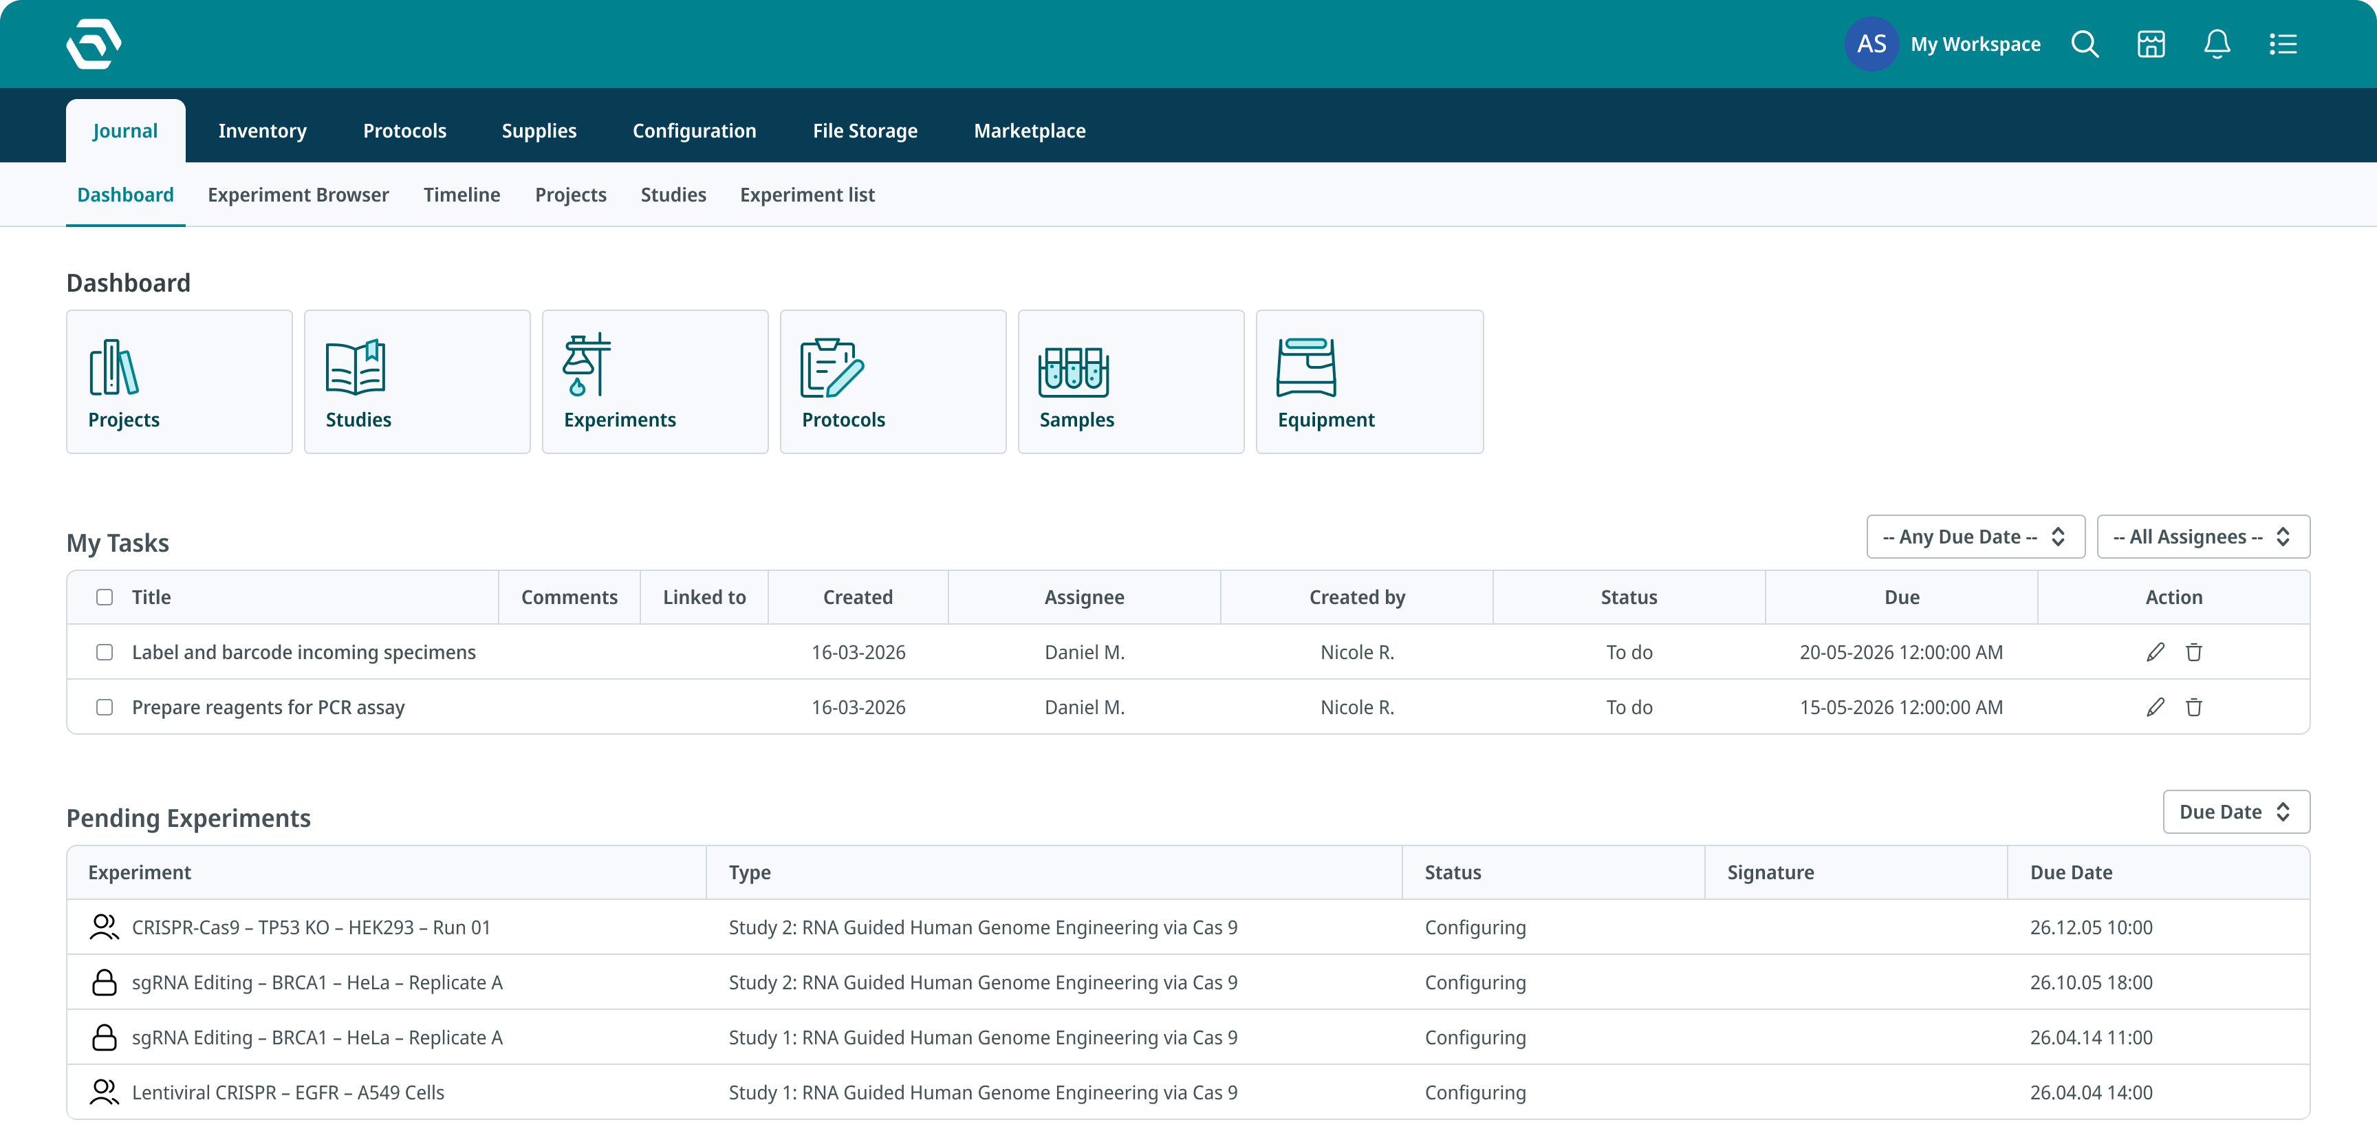2377x1131 pixels.
Task: Open experiment 'Lentiviral CRISPR – EGFR – A549 Cells'
Action: (288, 1092)
